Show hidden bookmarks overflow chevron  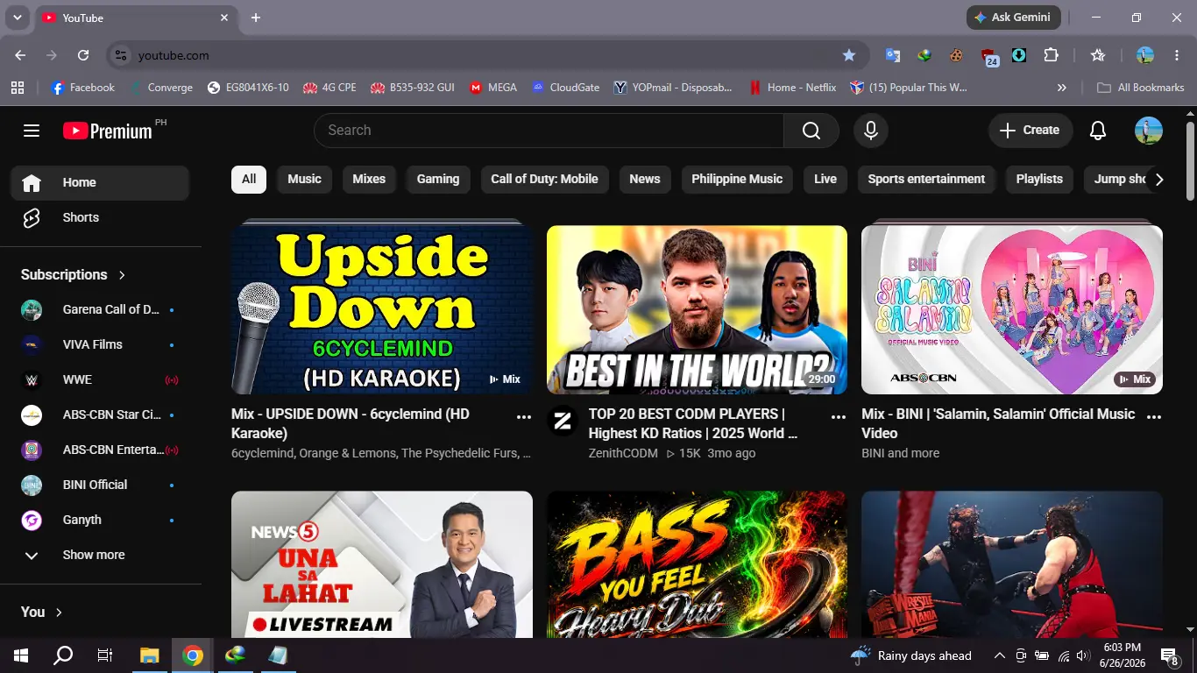click(x=1062, y=88)
